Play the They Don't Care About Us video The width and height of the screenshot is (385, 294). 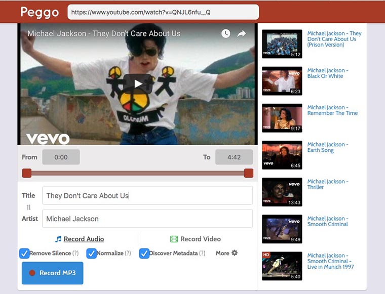[138, 84]
